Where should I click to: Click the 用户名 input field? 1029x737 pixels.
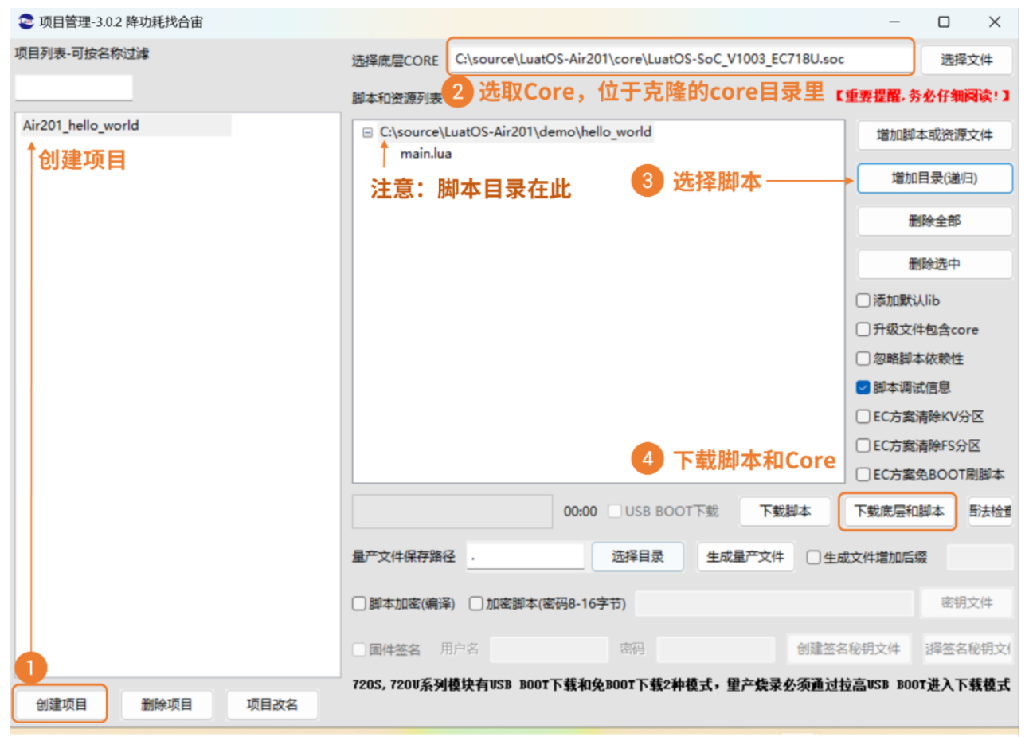[x=549, y=649]
